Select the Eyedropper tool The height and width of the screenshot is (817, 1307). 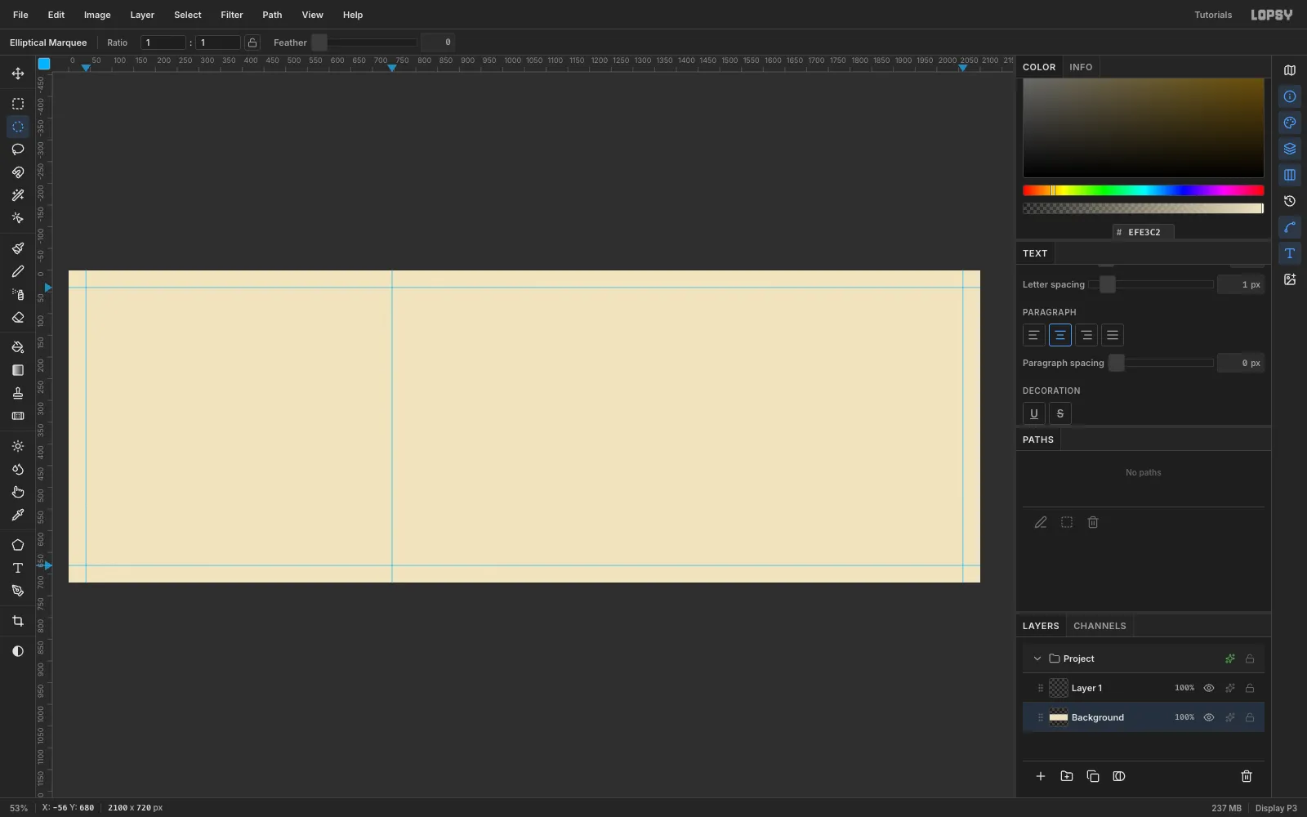[x=17, y=515]
